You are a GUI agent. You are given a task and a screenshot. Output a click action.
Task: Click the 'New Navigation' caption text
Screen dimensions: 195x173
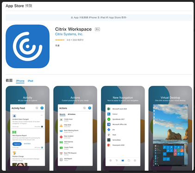click(123, 97)
